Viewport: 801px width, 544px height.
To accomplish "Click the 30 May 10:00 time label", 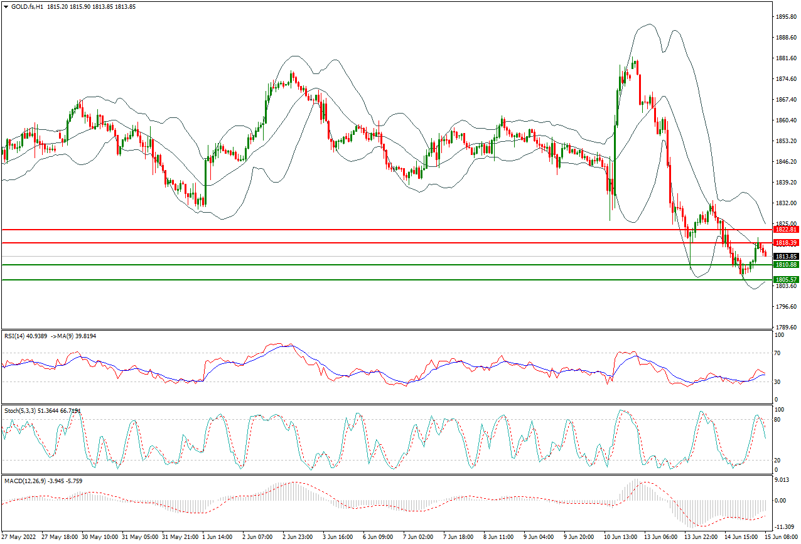I will coord(100,538).
